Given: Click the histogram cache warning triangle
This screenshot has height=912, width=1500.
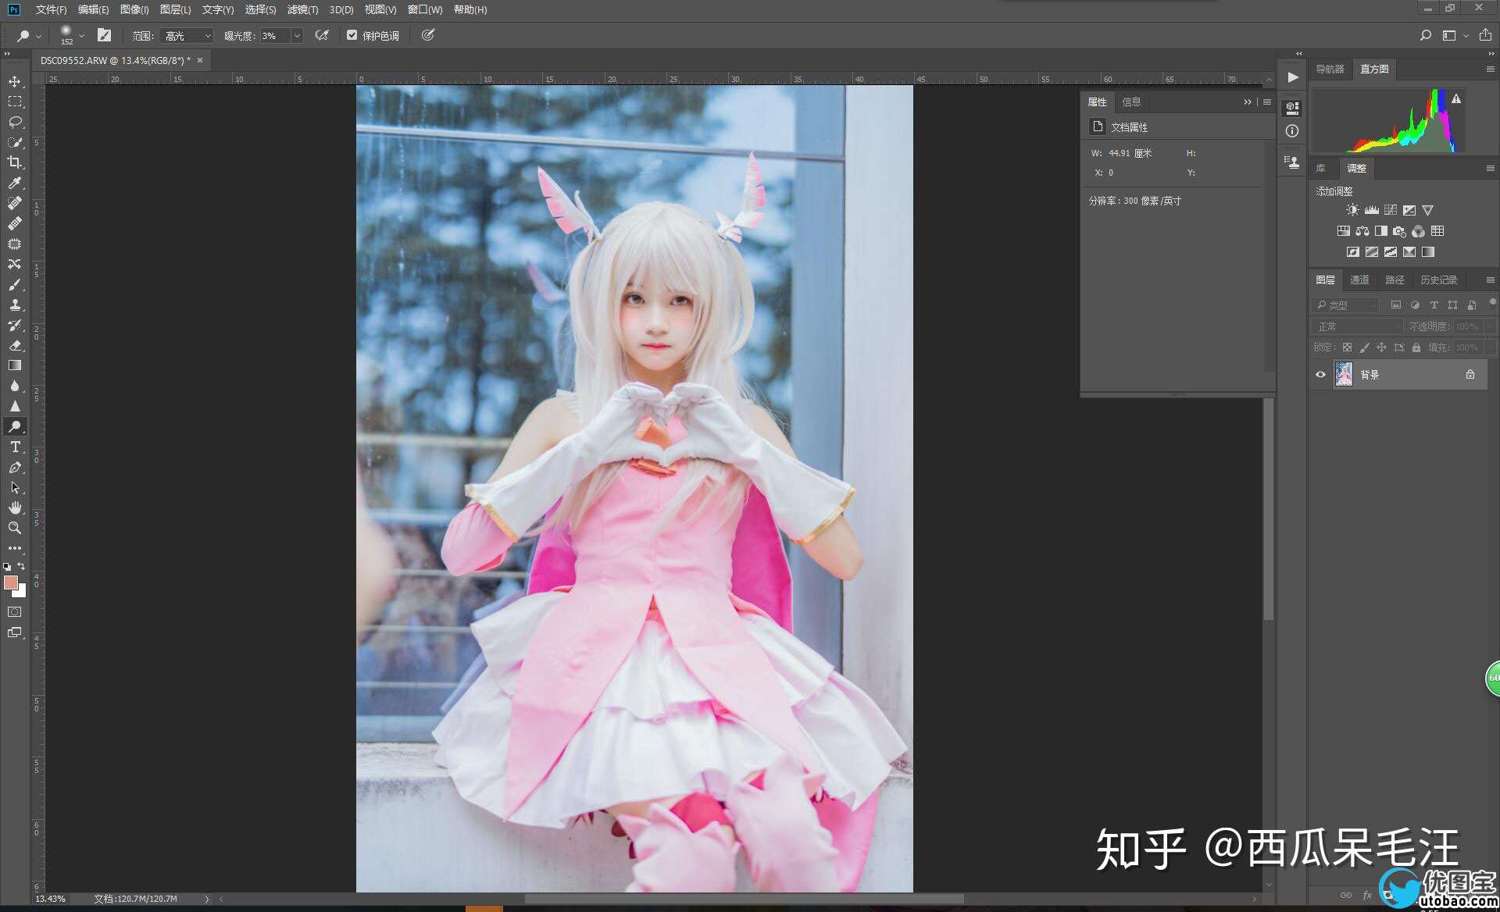Looking at the screenshot, I should [x=1456, y=99].
